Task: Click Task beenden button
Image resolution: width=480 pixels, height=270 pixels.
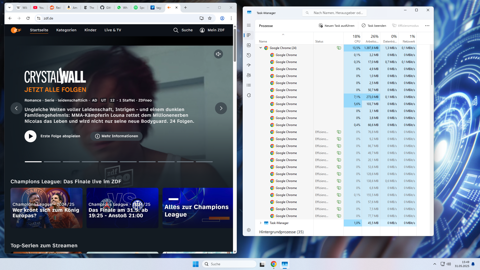Action: pos(374,25)
